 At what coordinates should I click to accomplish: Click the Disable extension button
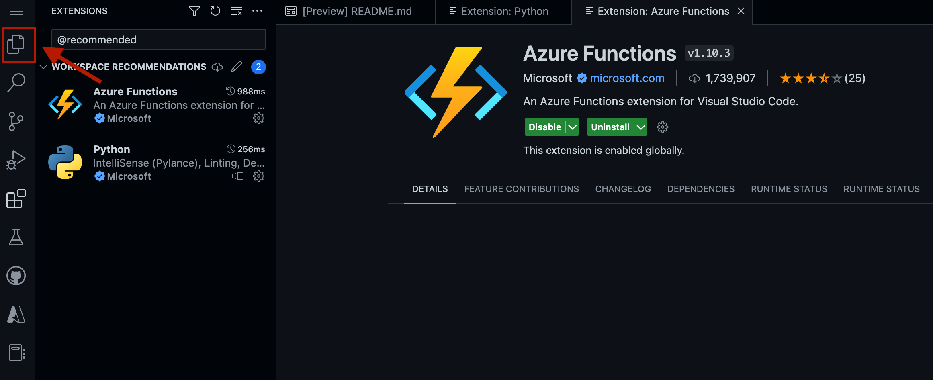tap(544, 127)
